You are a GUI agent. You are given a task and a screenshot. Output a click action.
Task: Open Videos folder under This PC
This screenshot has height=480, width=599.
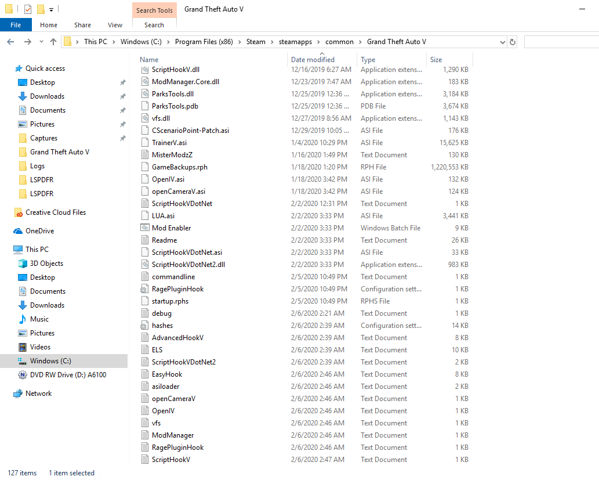tap(40, 347)
